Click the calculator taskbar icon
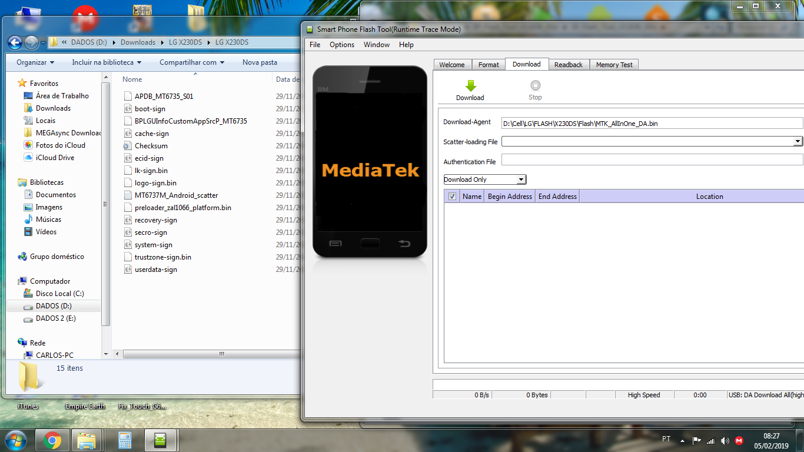 pyautogui.click(x=124, y=440)
